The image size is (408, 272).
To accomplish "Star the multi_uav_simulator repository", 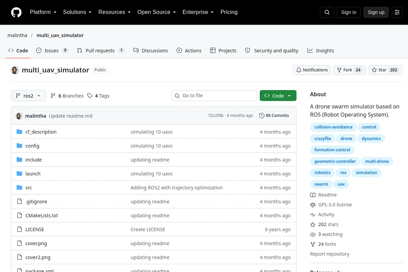I will [386, 70].
